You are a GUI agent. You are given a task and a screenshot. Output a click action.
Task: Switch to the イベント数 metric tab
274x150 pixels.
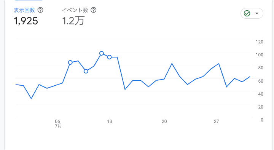click(x=75, y=10)
